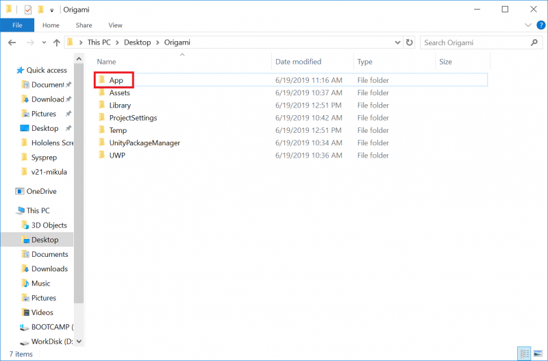548x361 pixels.
Task: Open Pictures under This PC
Action: tap(39, 298)
